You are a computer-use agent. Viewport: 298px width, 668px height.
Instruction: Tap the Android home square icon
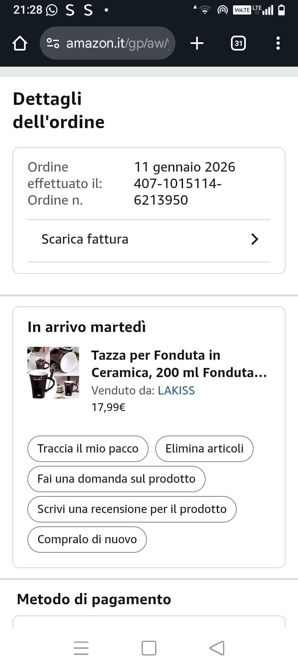pos(149,648)
